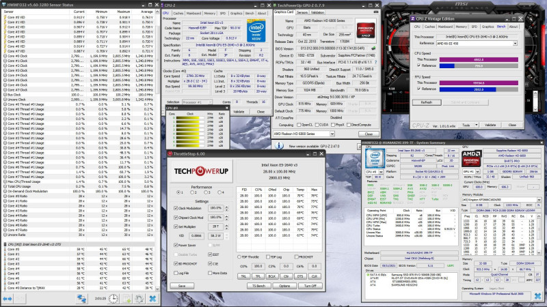This screenshot has width=547, height=307.
Task: Switch to Caches tab in CPU-Z
Action: [178, 13]
